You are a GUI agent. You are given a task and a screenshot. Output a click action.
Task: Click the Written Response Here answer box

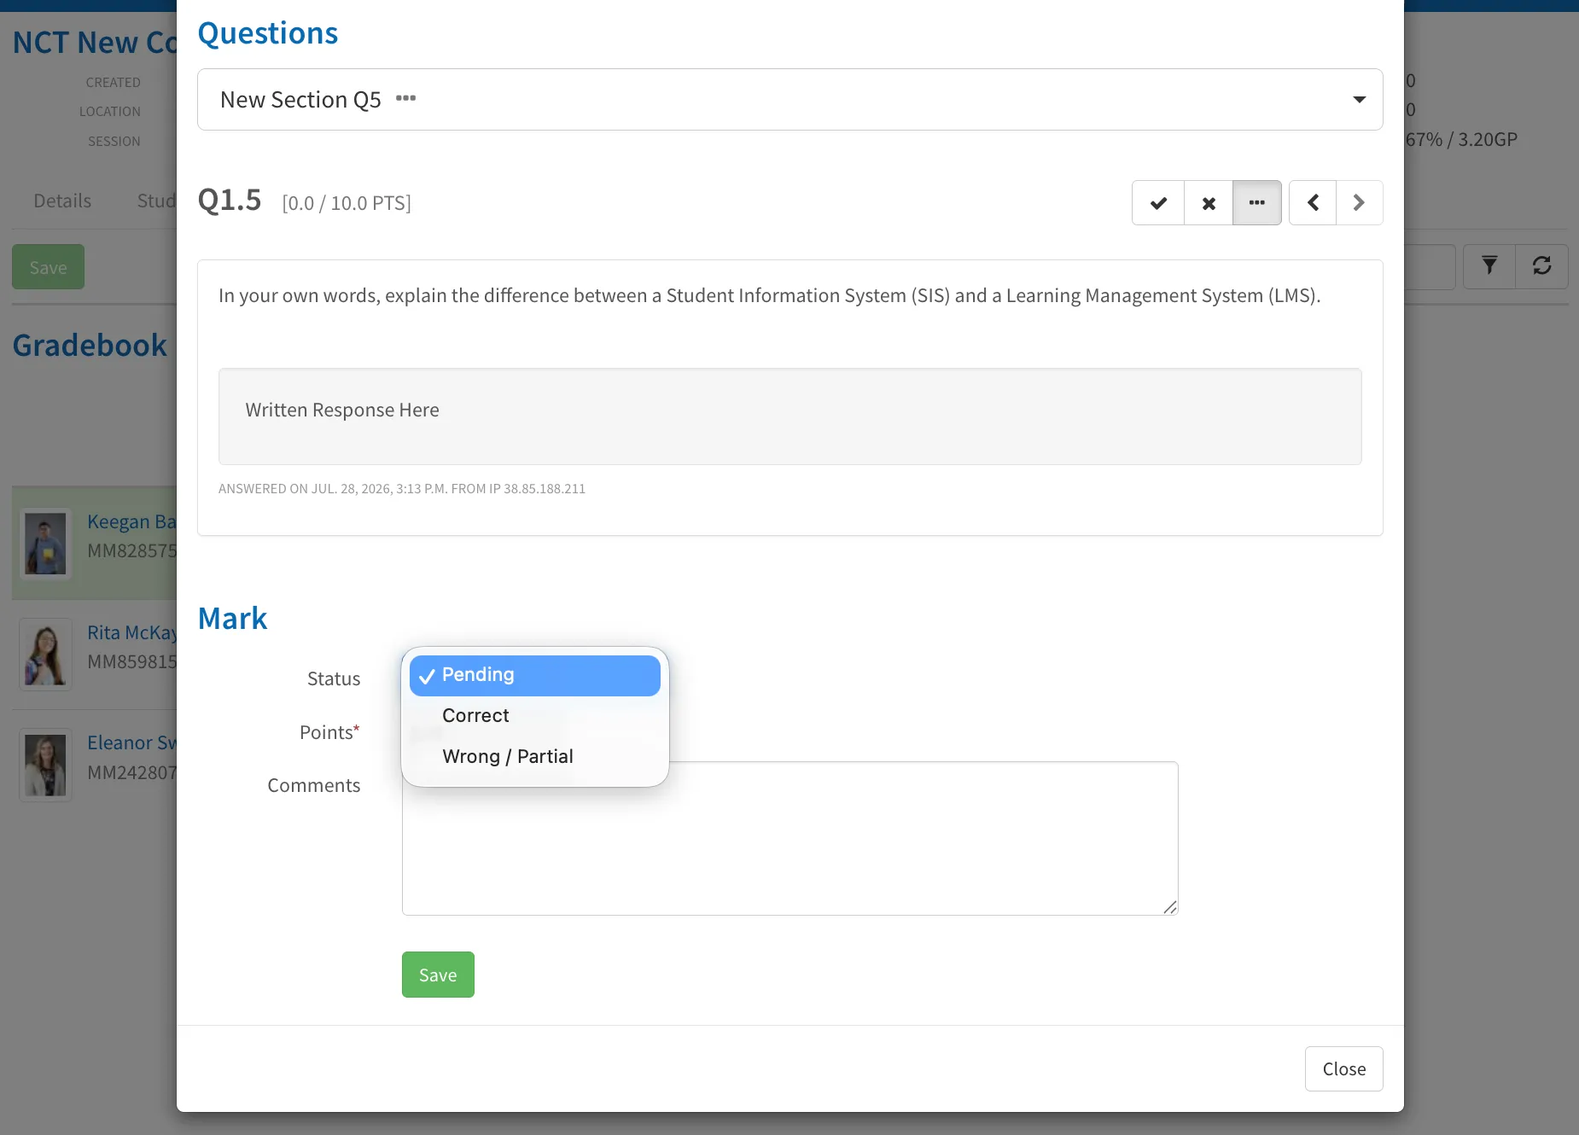[x=790, y=416]
